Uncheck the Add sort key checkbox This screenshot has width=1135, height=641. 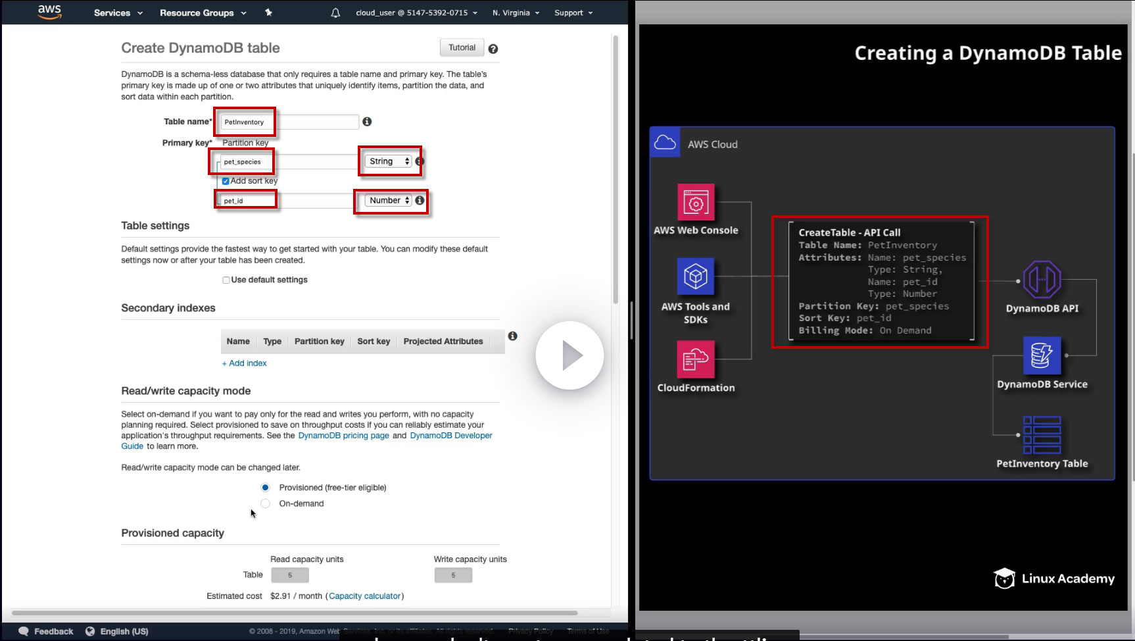[226, 181]
